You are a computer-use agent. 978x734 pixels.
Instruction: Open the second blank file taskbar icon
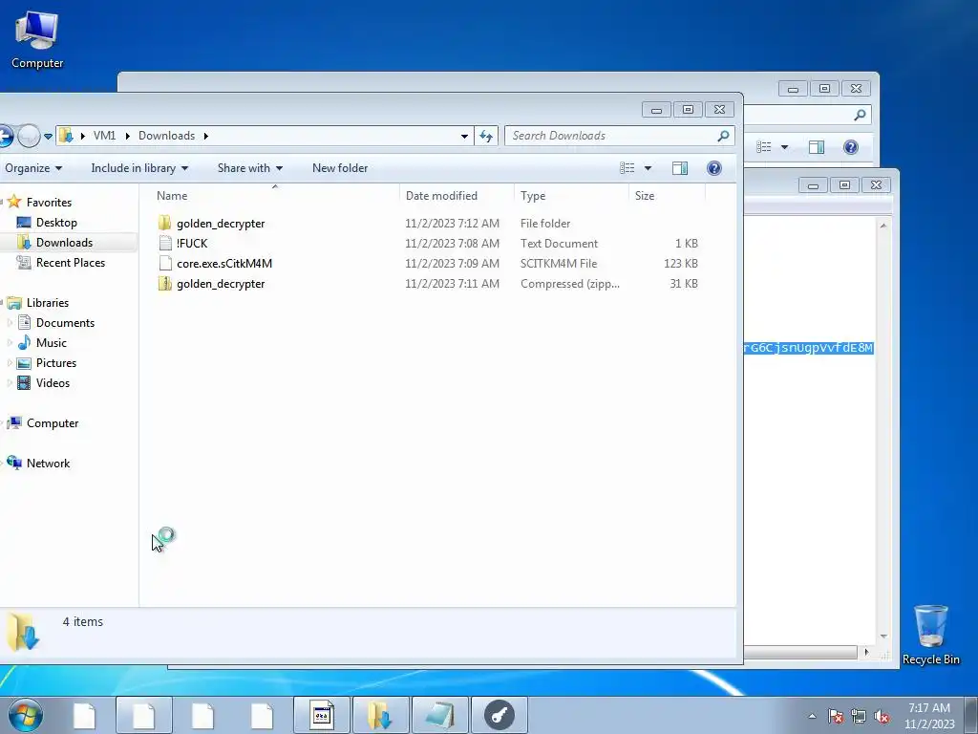click(x=143, y=715)
